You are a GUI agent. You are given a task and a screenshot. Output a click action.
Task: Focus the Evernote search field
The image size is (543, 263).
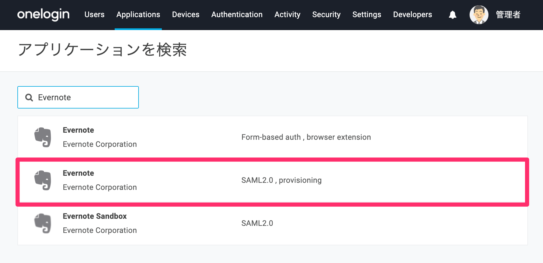coord(78,97)
